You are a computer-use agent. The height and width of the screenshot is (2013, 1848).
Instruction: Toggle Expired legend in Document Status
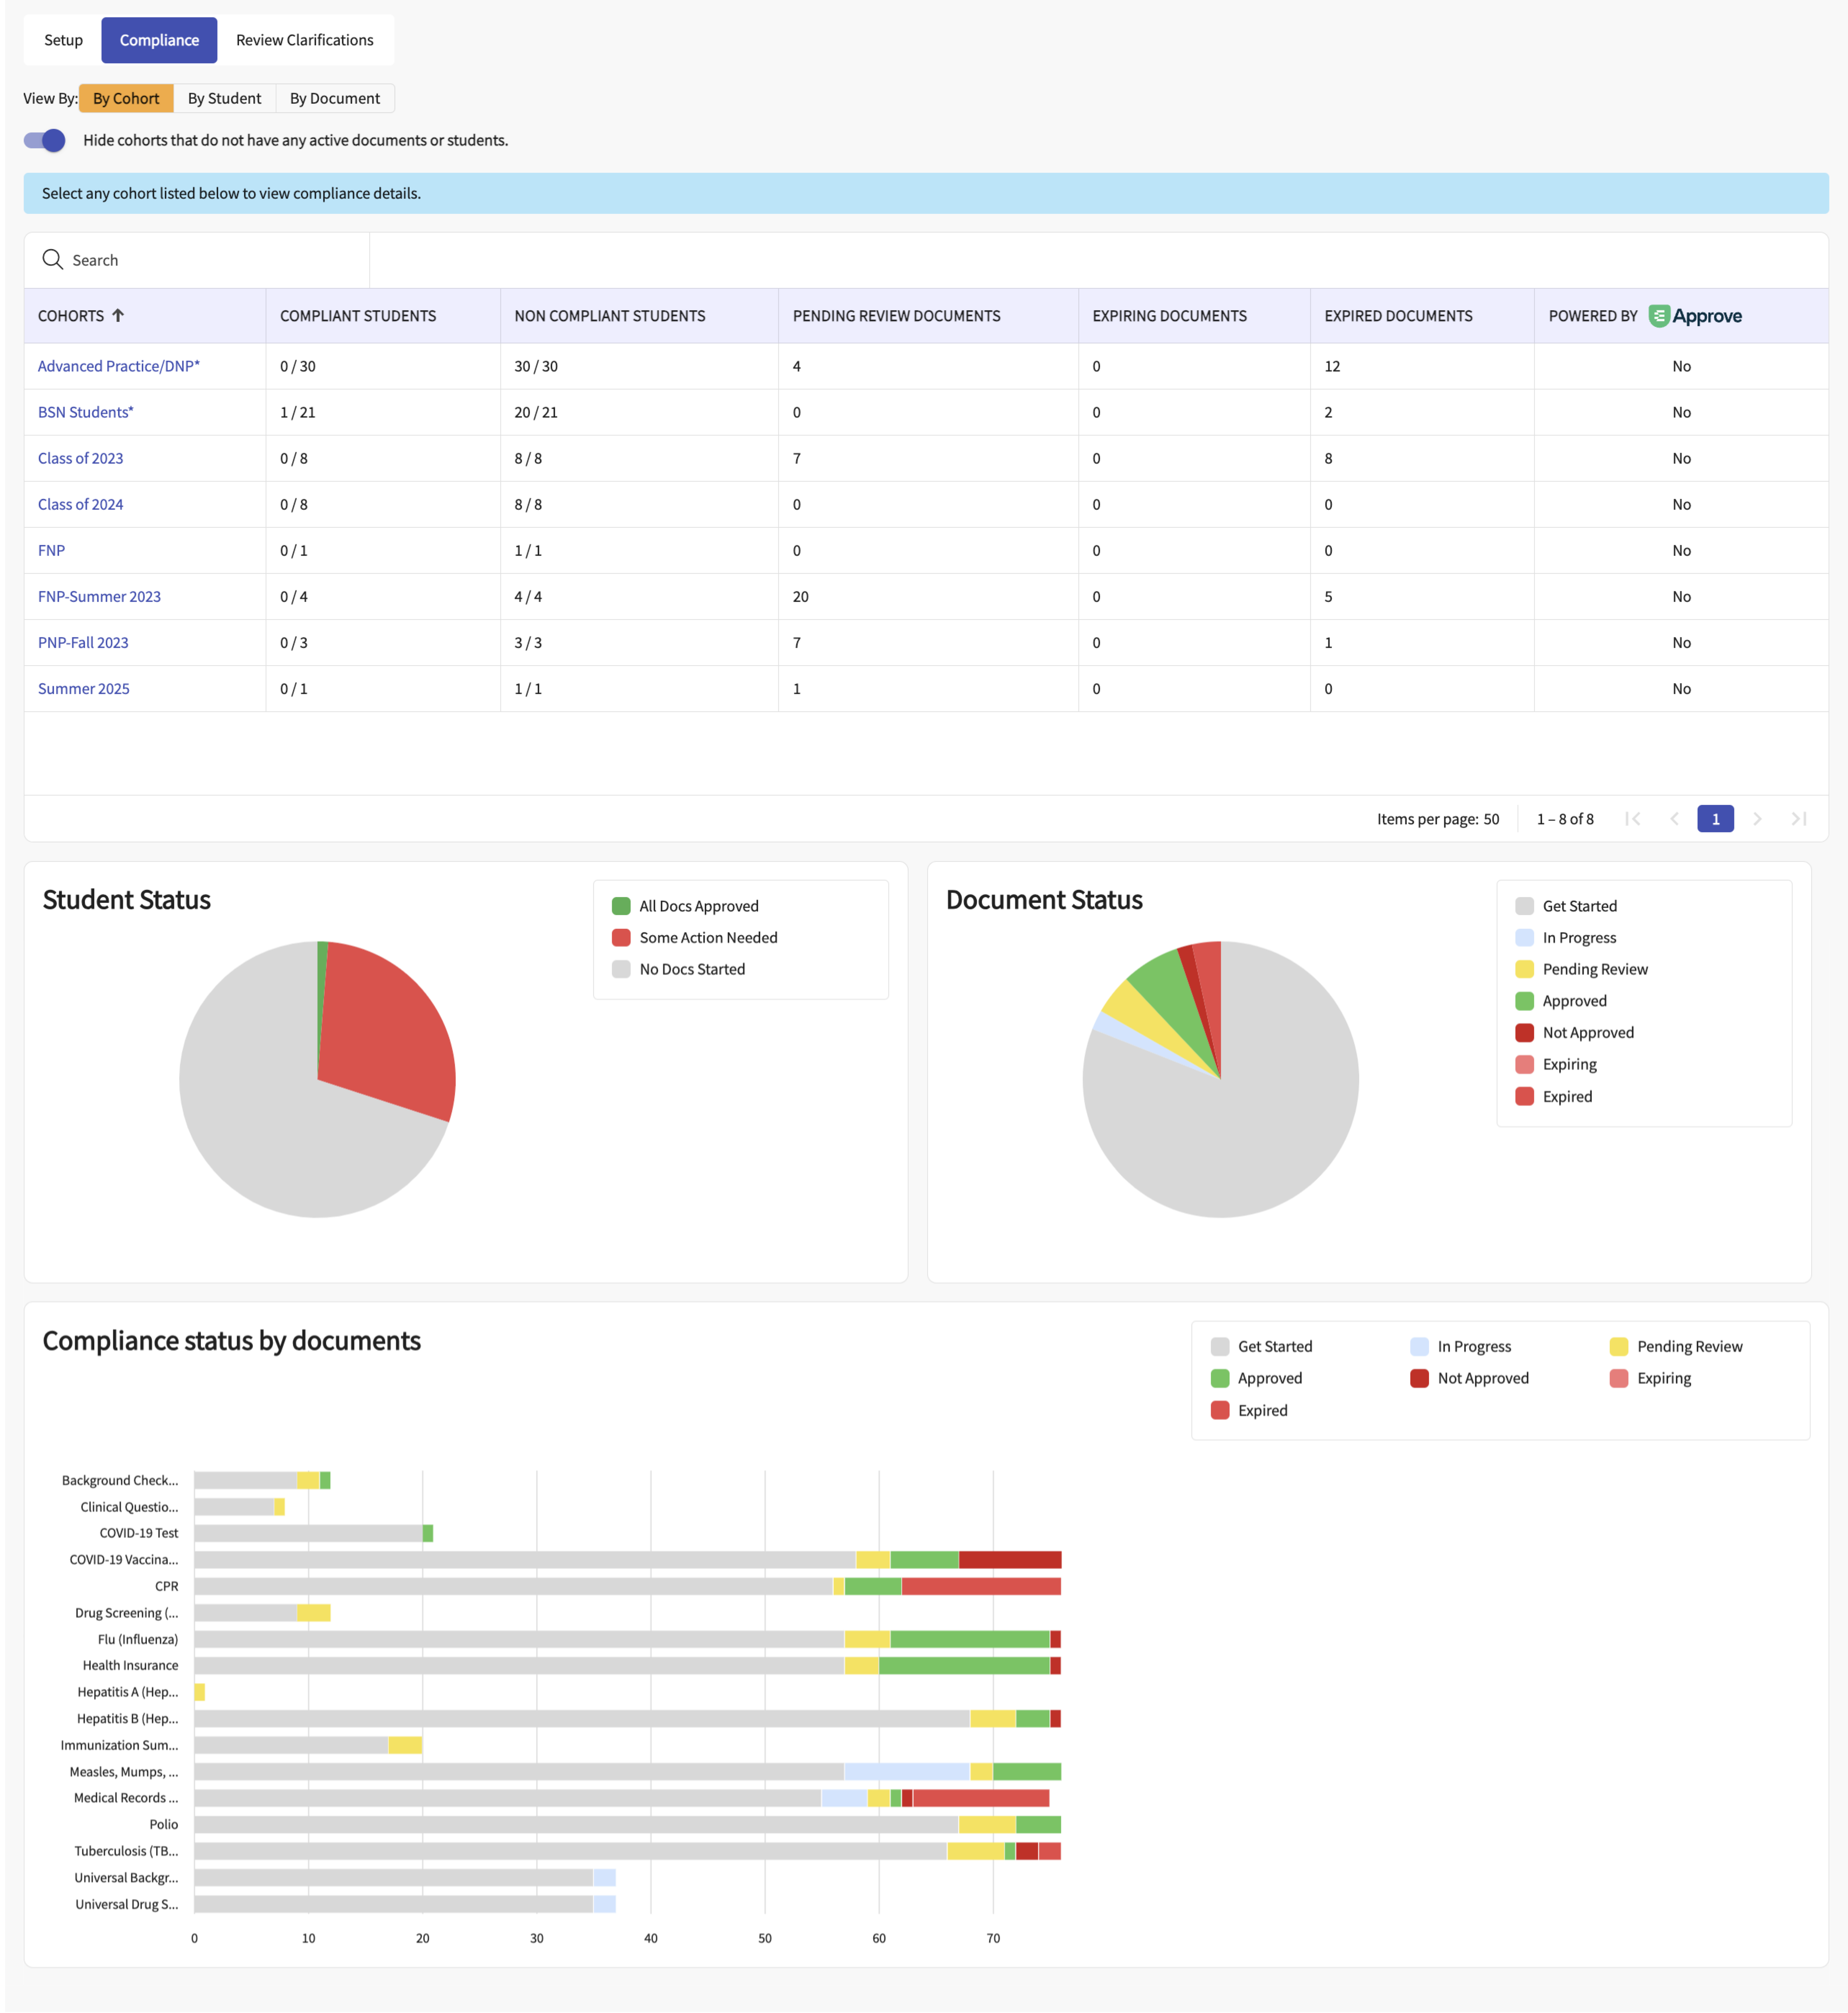[1566, 1096]
